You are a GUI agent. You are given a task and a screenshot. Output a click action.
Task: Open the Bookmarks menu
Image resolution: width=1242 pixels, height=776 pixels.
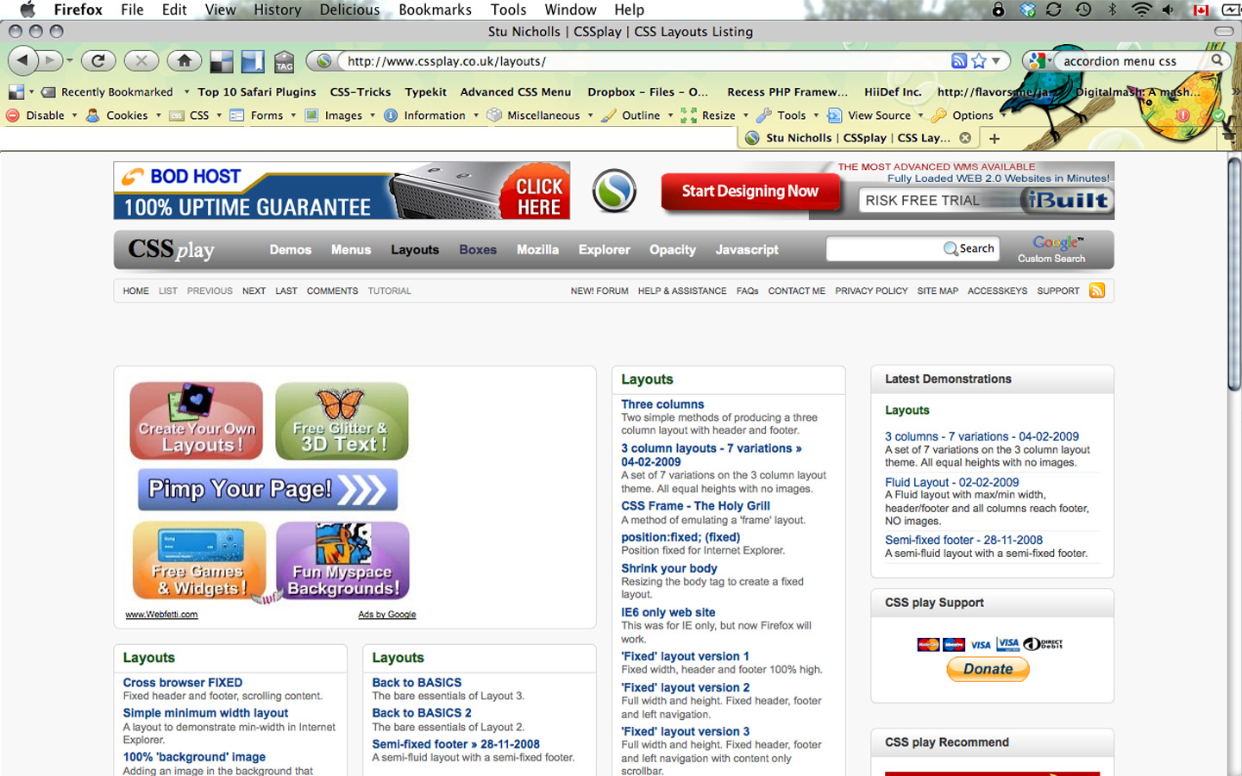[435, 9]
